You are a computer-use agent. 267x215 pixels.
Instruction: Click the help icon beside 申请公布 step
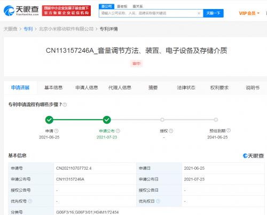(118, 131)
